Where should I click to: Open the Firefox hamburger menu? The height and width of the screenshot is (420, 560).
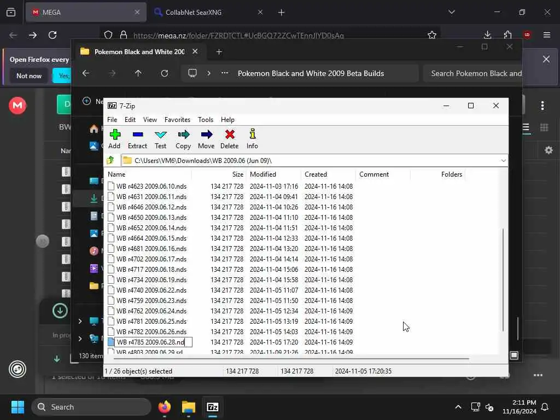point(547,35)
